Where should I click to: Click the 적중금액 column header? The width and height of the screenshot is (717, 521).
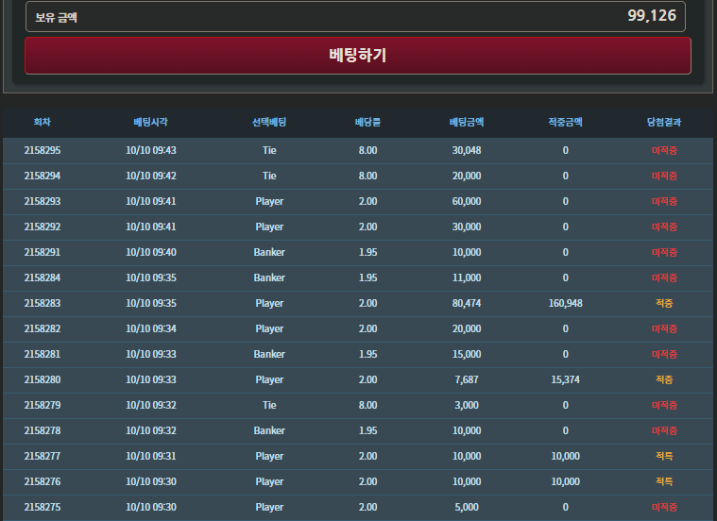tap(565, 122)
